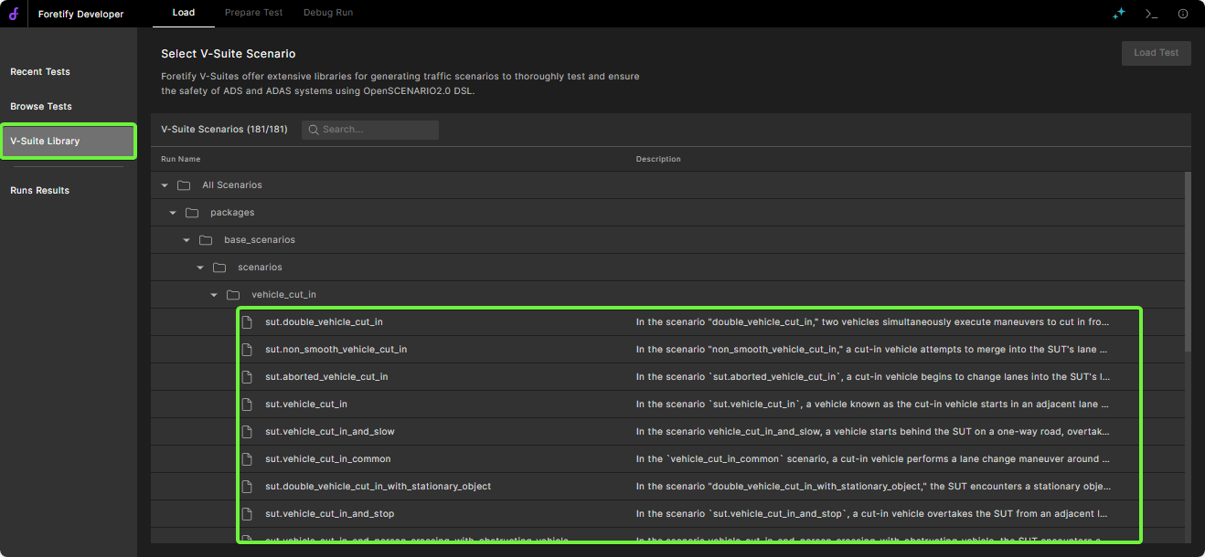
Task: Collapse the All Scenarios tree node
Action: [165, 185]
